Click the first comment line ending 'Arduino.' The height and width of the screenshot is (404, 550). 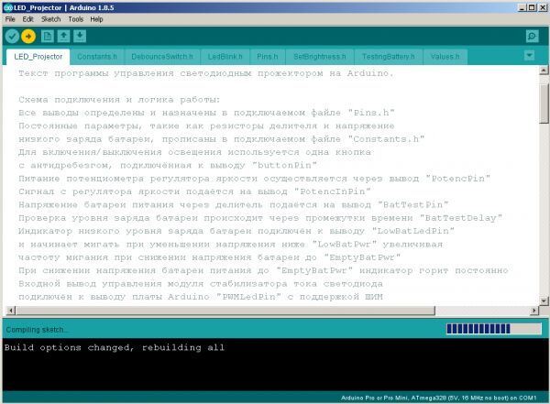[206, 73]
